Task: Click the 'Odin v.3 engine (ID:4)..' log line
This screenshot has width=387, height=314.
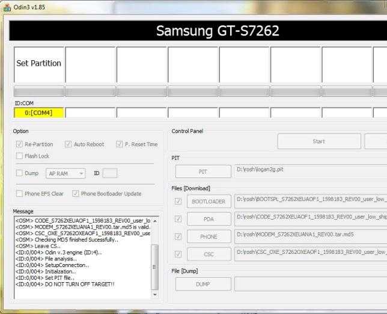Action: click(58, 252)
